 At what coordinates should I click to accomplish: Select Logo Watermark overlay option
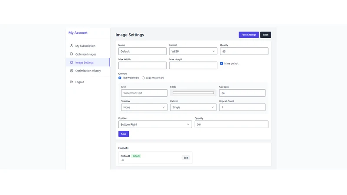point(143,78)
